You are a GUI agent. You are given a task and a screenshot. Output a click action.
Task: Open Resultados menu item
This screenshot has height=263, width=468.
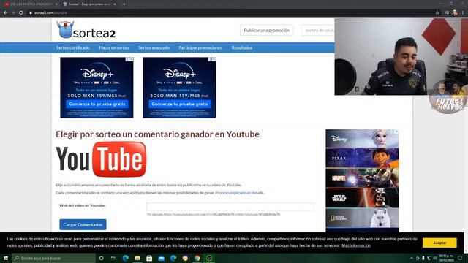point(242,47)
